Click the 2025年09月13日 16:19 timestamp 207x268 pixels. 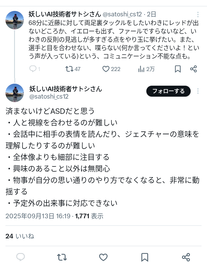pos(38,216)
